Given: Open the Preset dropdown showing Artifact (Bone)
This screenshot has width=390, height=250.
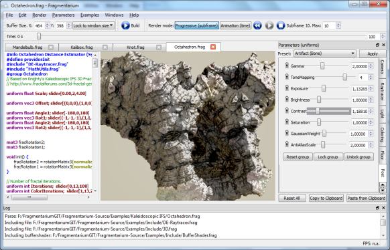Looking at the screenshot, I should 324,53.
